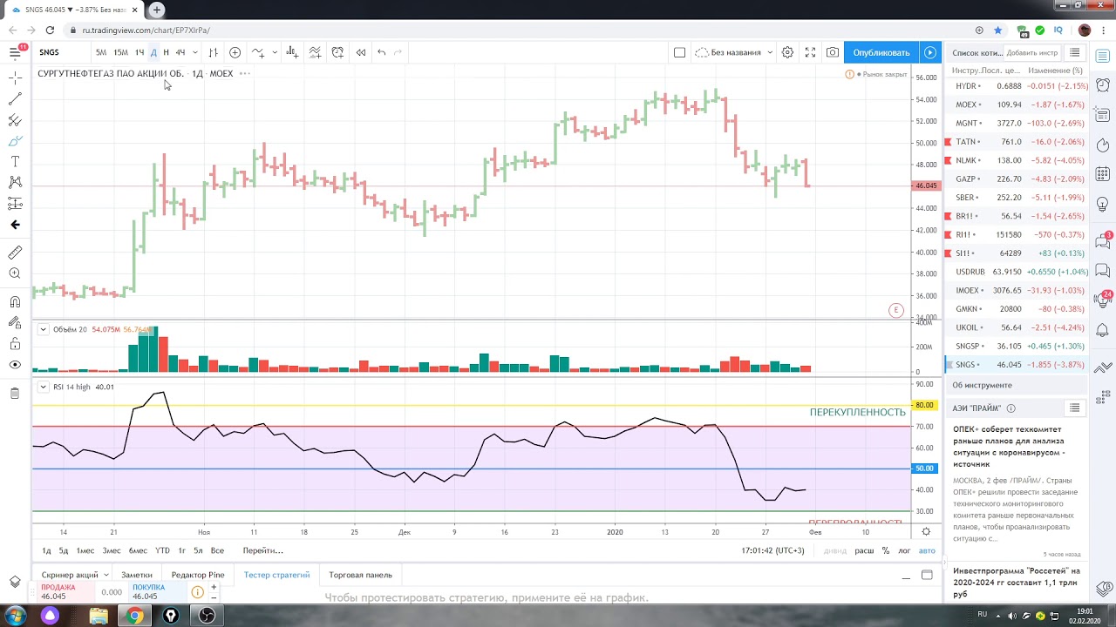
Task: Open the watchlist options menu icon
Action: (1075, 53)
